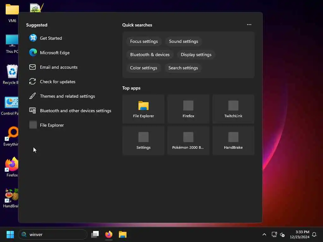Select Display settings quick search
Screen dimensions: 323x242
point(196,55)
